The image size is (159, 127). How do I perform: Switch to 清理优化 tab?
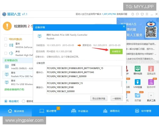[111, 111]
